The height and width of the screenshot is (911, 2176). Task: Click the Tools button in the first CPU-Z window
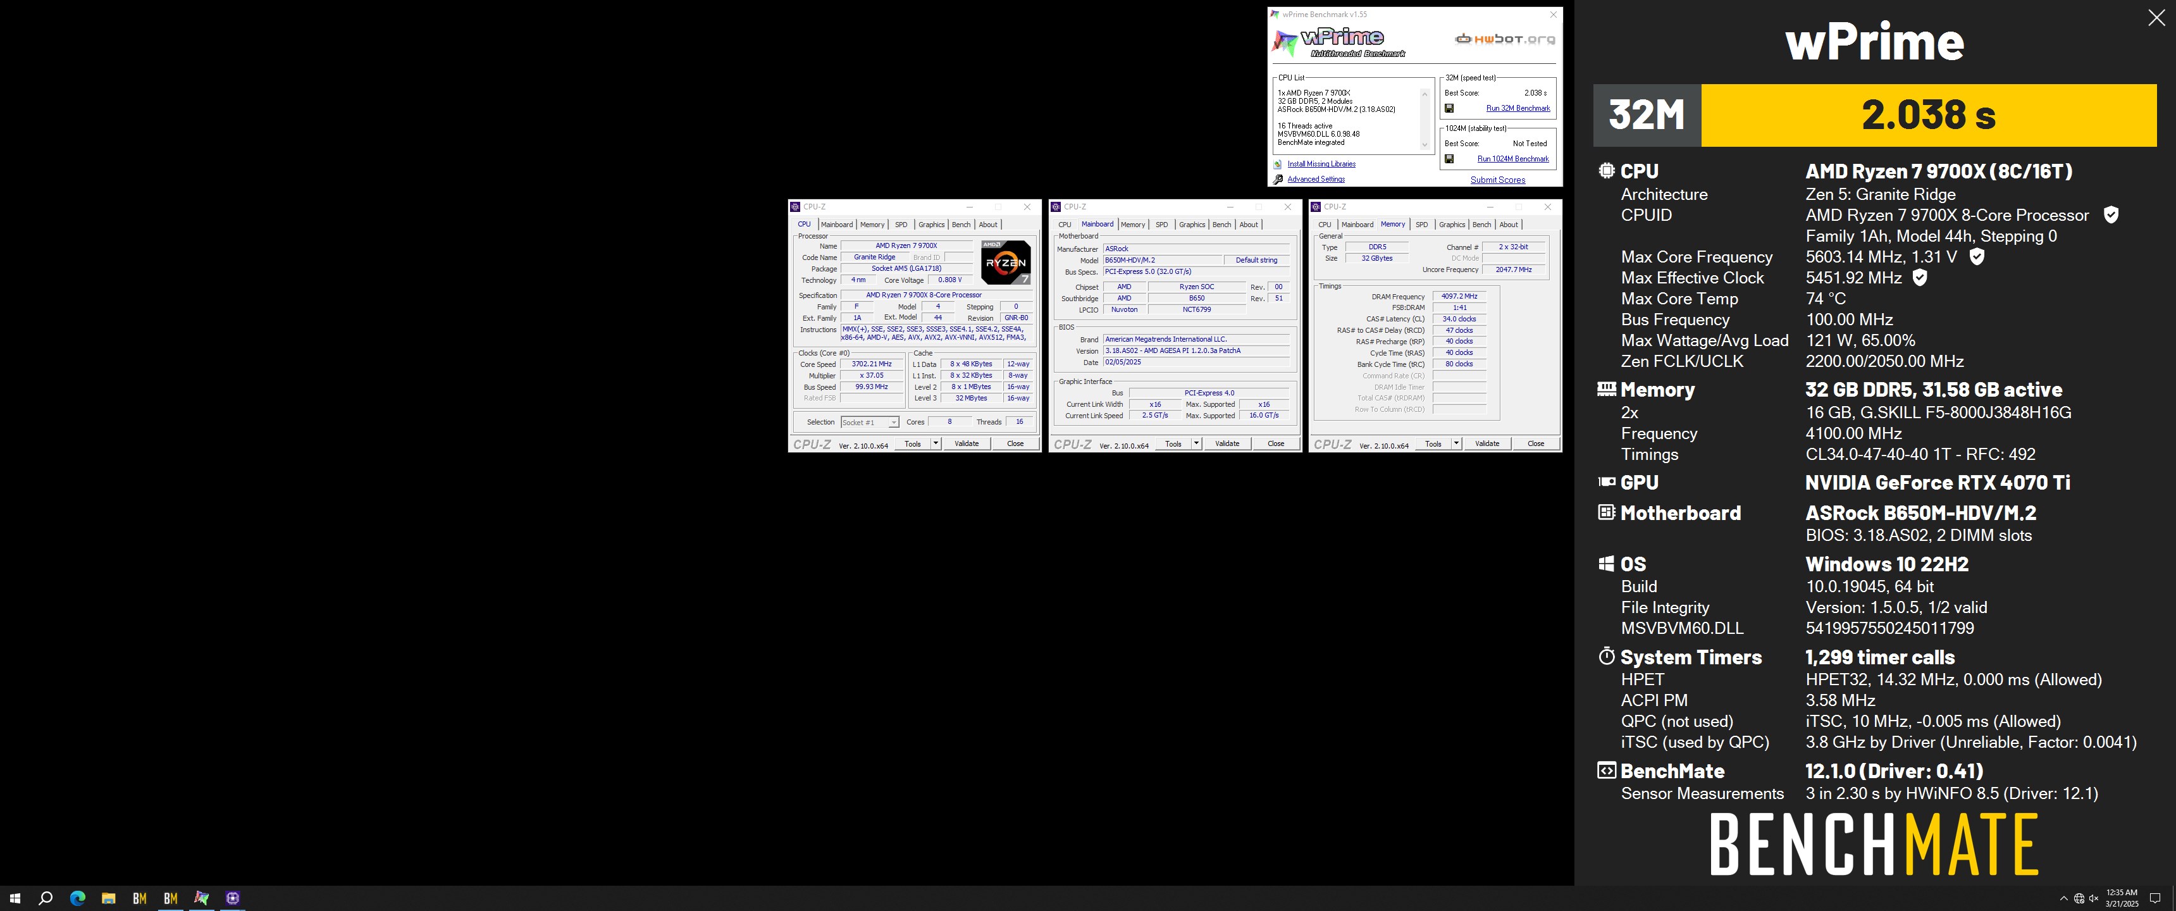(x=912, y=443)
